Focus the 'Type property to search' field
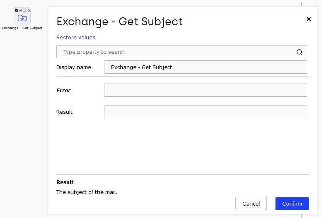This screenshot has width=322, height=218. tap(182, 52)
